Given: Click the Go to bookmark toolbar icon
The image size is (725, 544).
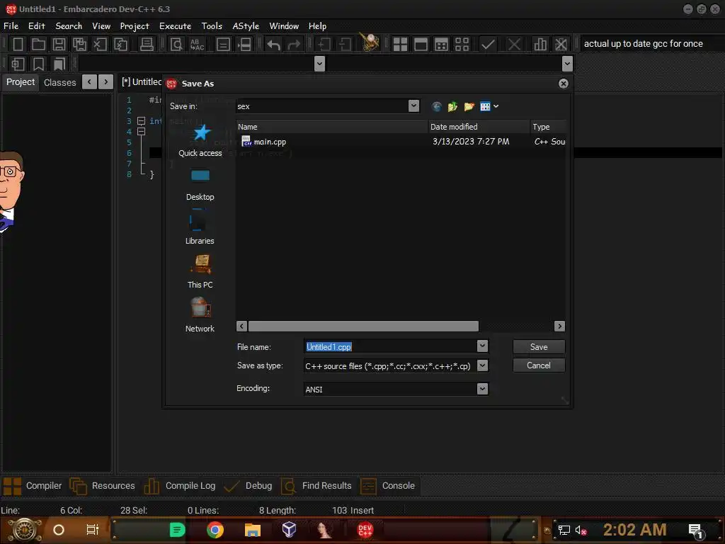Looking at the screenshot, I should (x=59, y=64).
